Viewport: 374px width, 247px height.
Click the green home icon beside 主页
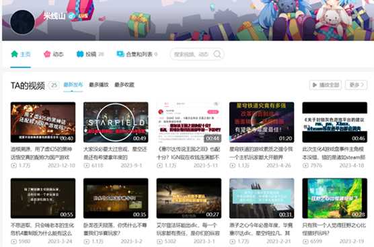14,54
